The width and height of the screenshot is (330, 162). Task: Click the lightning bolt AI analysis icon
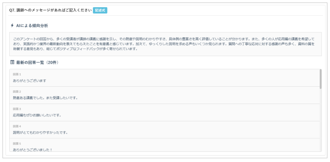point(12,25)
